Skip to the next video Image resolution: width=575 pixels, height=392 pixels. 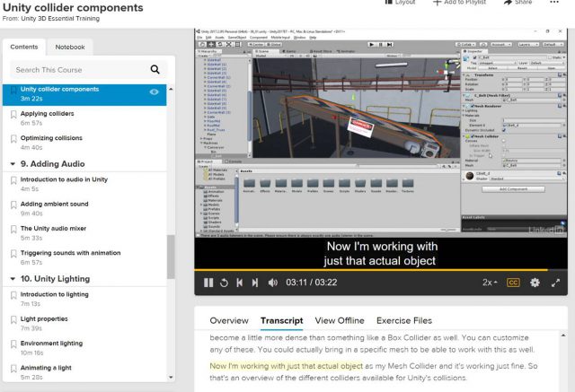tap(255, 283)
